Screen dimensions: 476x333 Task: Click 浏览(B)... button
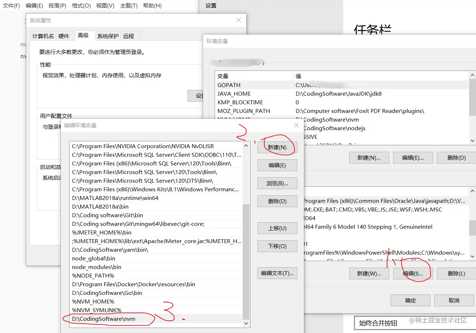tap(277, 183)
